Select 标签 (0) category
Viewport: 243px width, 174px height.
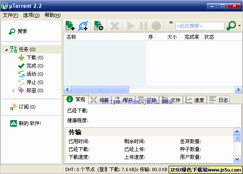(31, 90)
